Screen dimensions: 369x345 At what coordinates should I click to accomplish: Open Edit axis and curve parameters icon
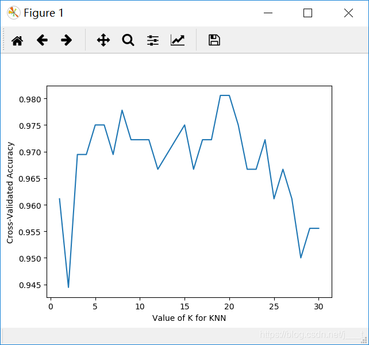coord(178,40)
